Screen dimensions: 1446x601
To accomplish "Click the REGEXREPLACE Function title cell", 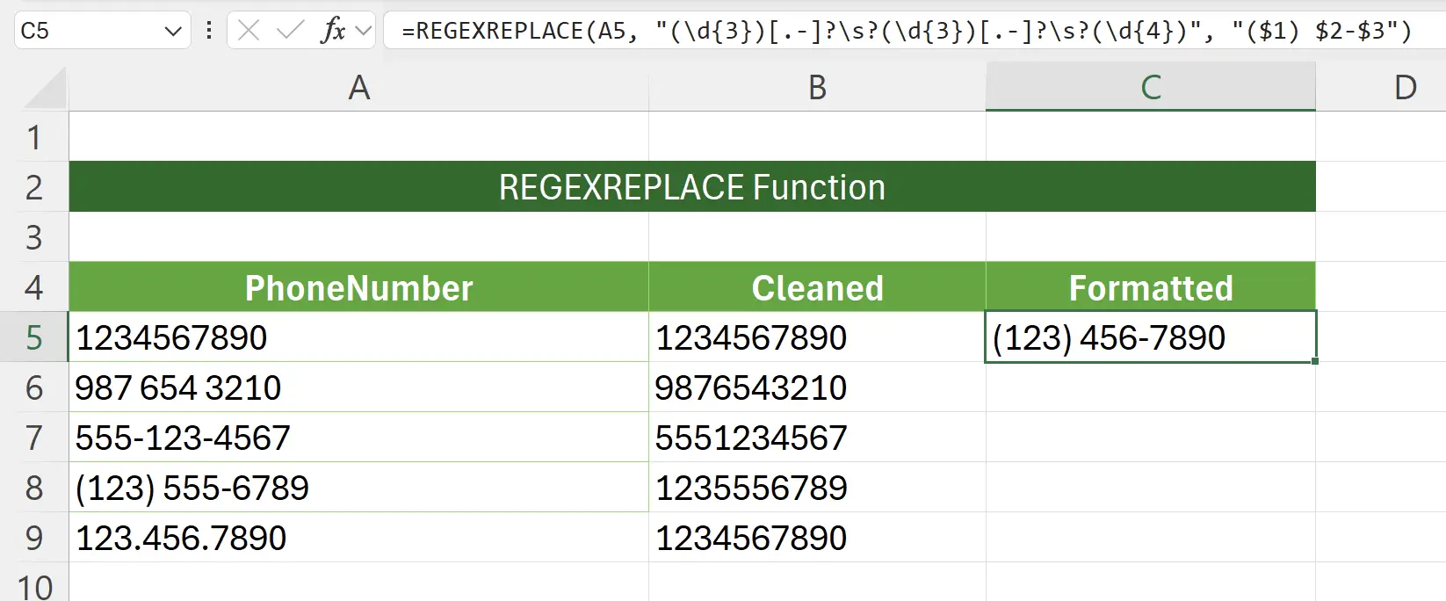I will (x=692, y=187).
